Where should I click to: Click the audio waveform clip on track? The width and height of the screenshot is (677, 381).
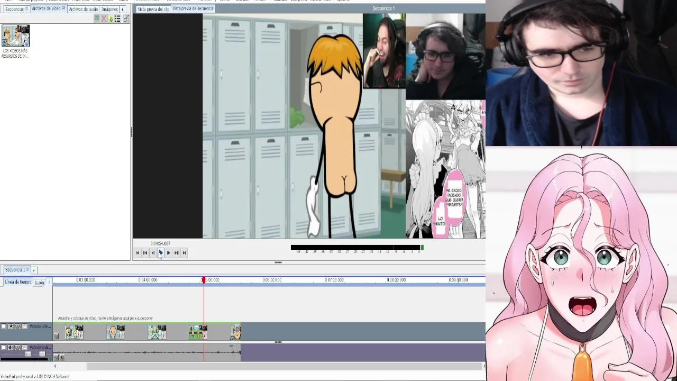pyautogui.click(x=147, y=352)
